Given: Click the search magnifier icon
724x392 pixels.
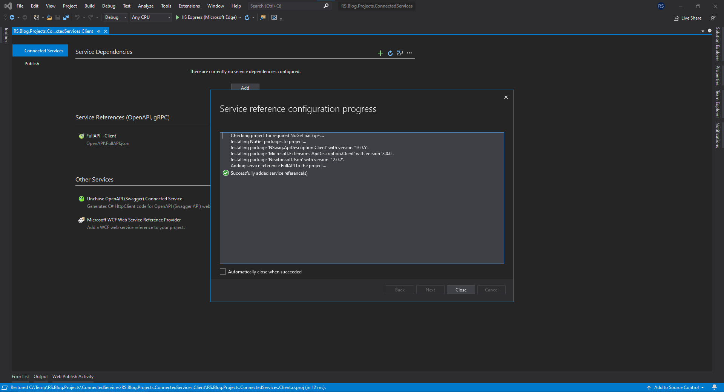Looking at the screenshot, I should pyautogui.click(x=326, y=6).
